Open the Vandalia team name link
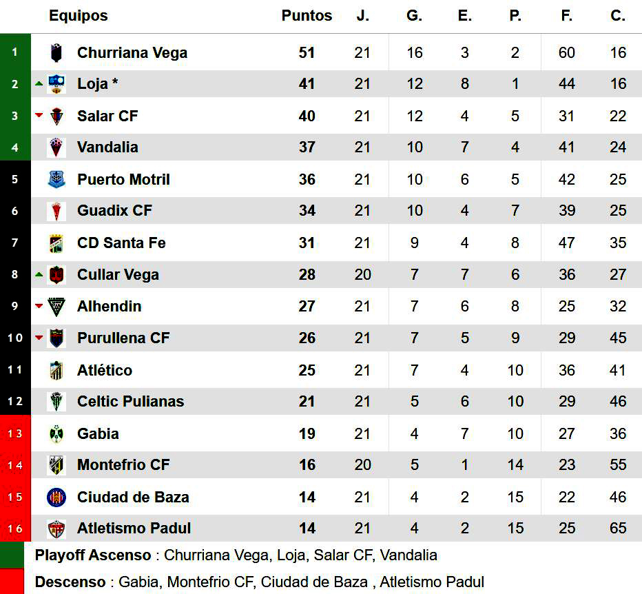 click(x=107, y=147)
